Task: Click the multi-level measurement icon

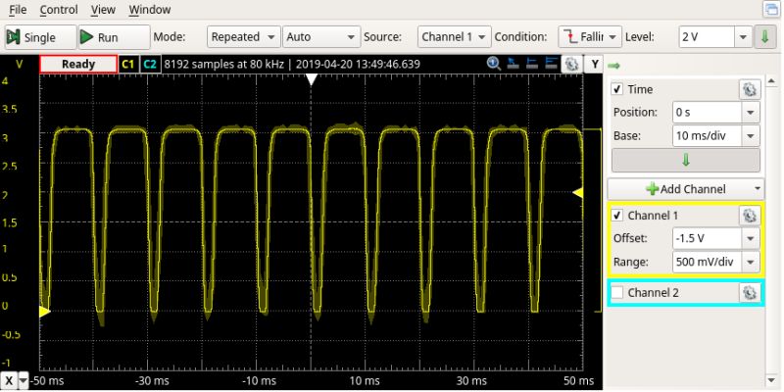Action: click(551, 64)
